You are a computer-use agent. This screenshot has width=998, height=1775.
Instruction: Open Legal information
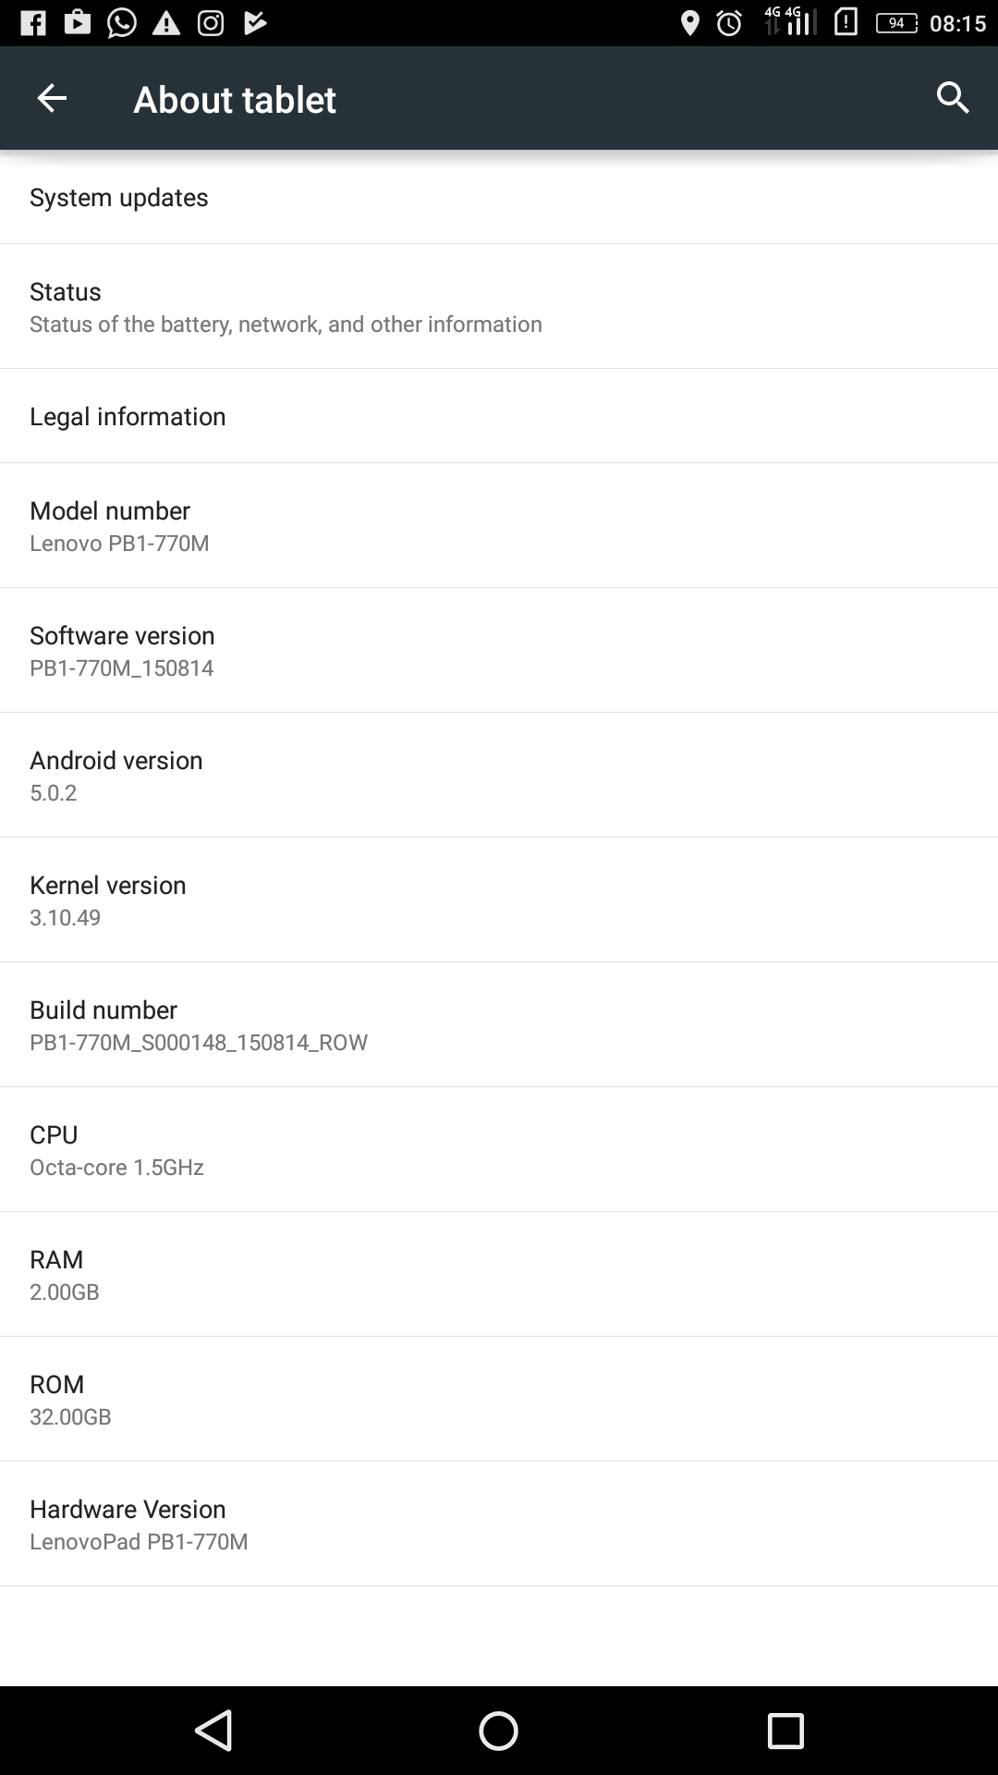(499, 416)
